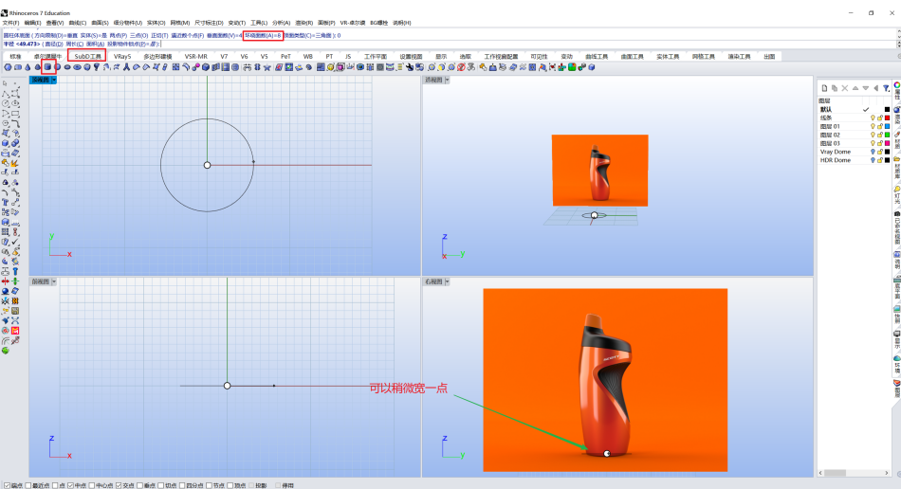
Task: Move layer up with triangle icon
Action: (x=855, y=88)
